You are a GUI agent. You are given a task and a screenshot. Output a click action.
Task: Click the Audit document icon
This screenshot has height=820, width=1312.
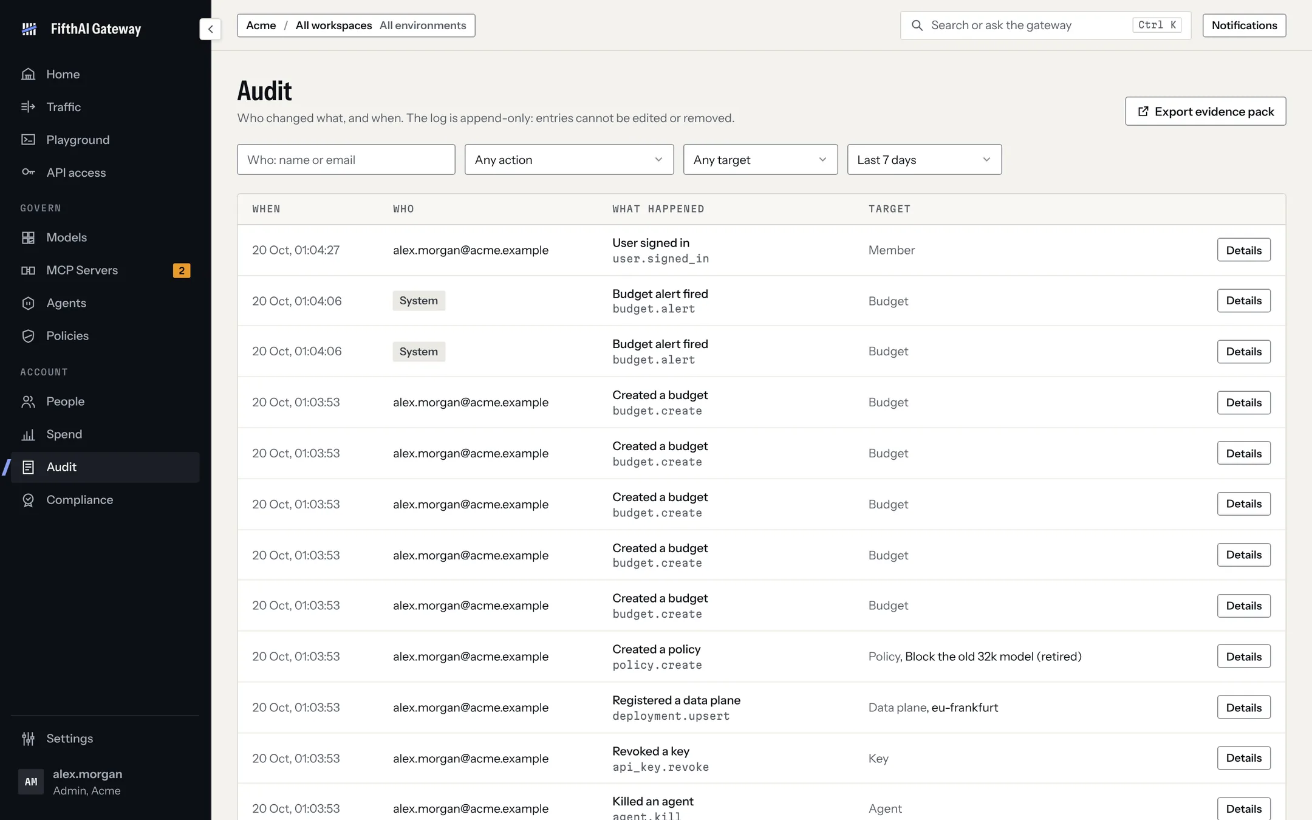28,467
